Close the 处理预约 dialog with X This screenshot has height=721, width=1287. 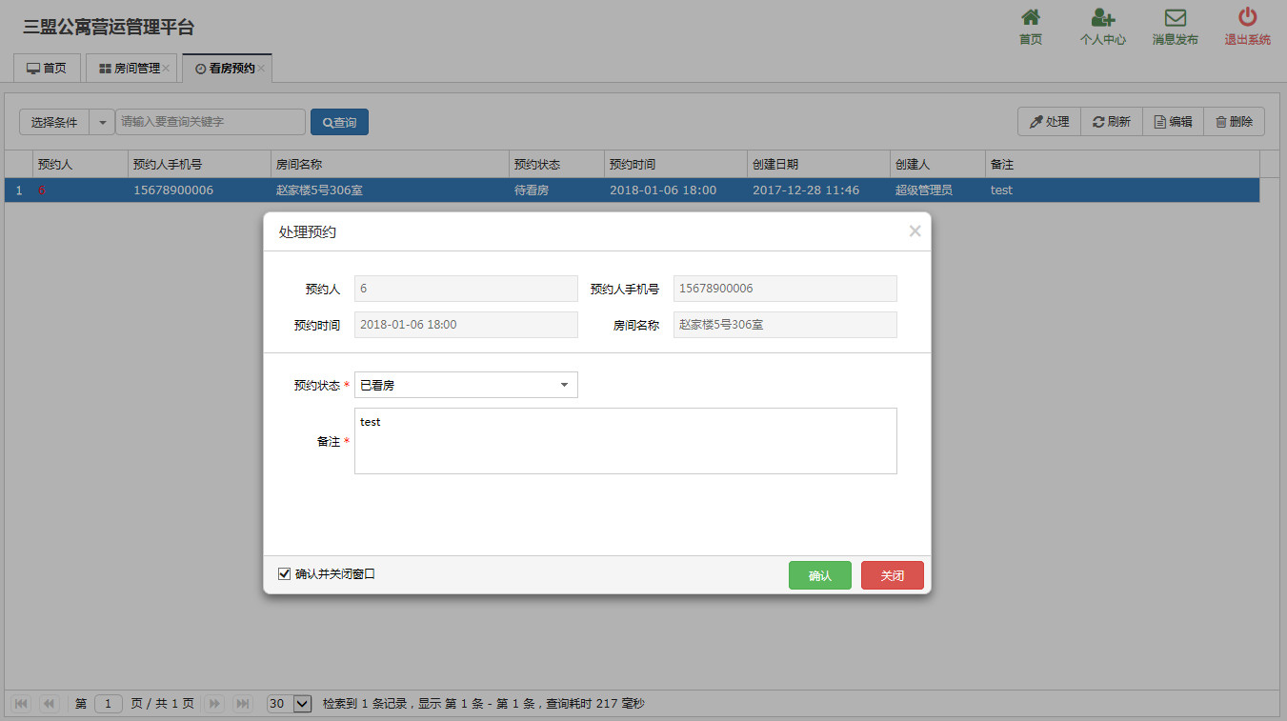[x=915, y=231]
